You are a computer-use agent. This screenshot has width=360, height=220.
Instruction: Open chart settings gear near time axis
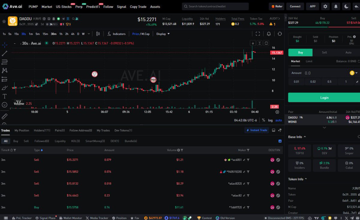tap(277, 112)
